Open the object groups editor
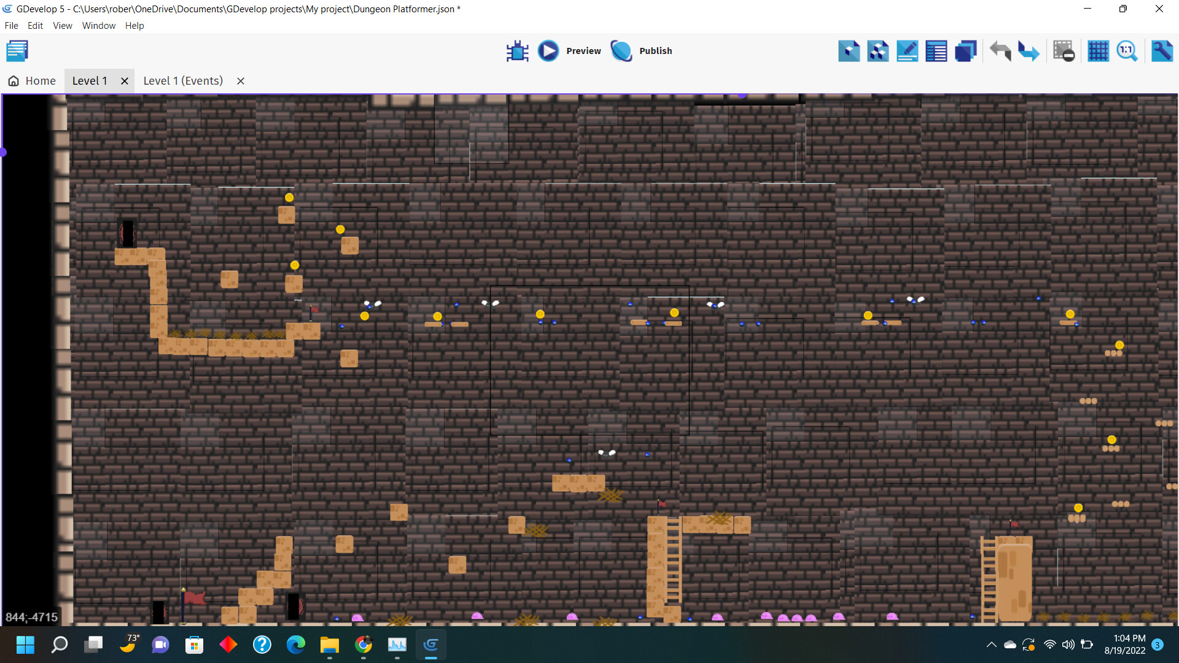The height and width of the screenshot is (663, 1179). click(877, 51)
